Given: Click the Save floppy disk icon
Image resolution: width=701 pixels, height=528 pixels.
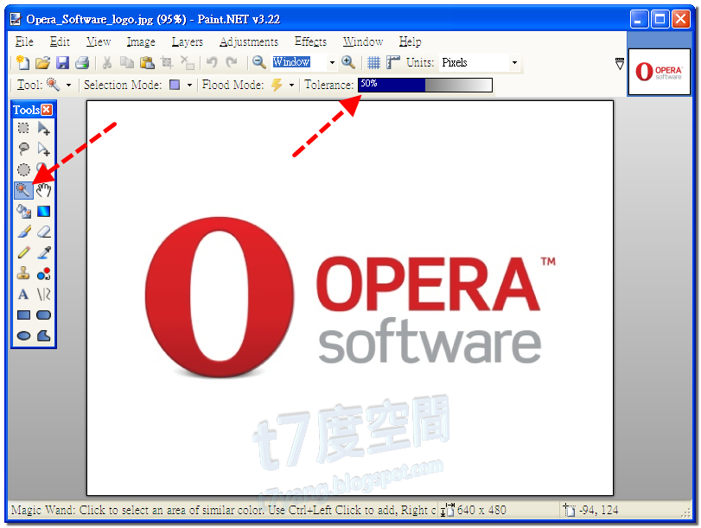Looking at the screenshot, I should coord(62,62).
